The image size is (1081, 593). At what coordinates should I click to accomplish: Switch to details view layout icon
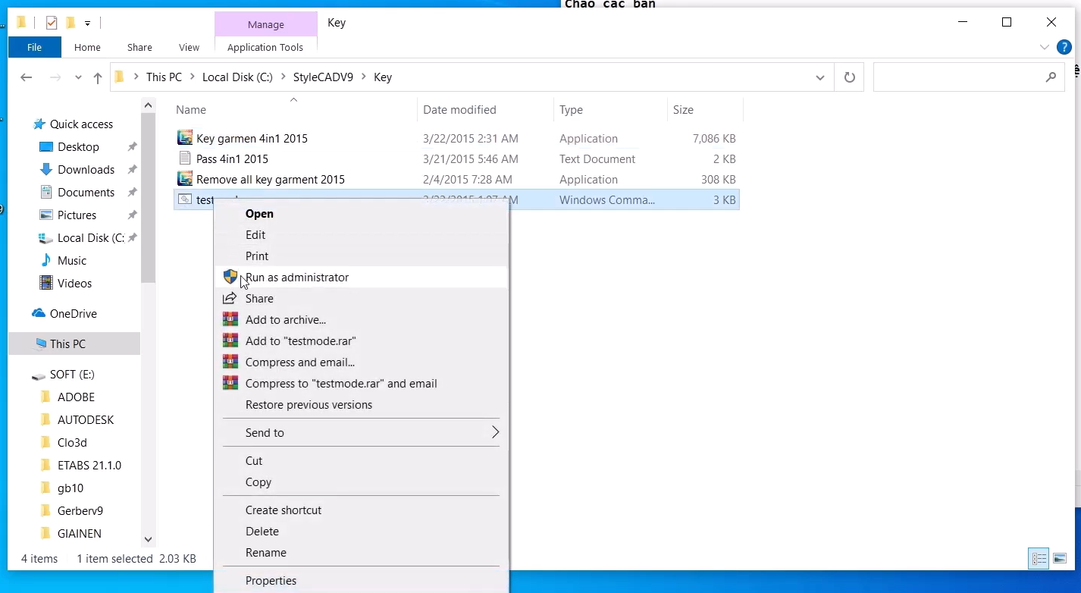(x=1039, y=559)
